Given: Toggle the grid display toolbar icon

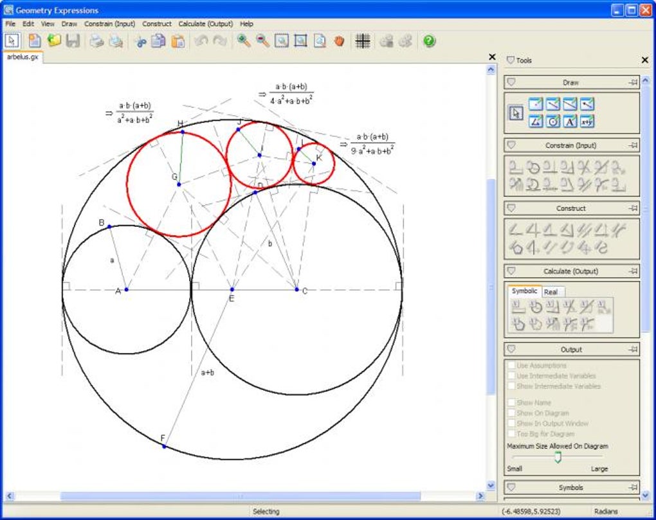Looking at the screenshot, I should [x=363, y=41].
